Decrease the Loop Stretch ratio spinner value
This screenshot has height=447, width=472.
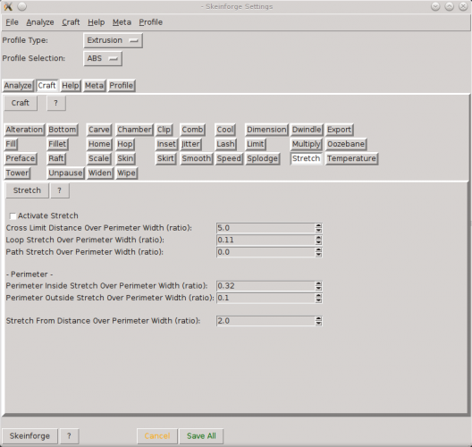tap(319, 242)
